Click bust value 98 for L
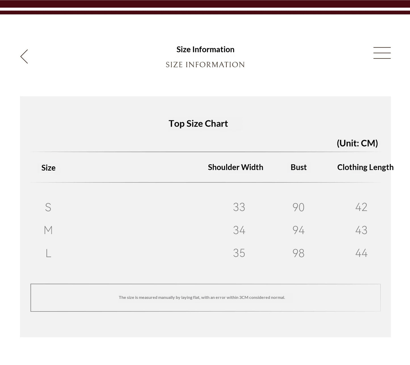This screenshot has width=410, height=365. pos(298,253)
